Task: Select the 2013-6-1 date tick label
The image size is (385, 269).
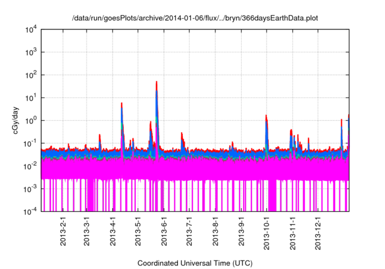Action: tap(164, 234)
